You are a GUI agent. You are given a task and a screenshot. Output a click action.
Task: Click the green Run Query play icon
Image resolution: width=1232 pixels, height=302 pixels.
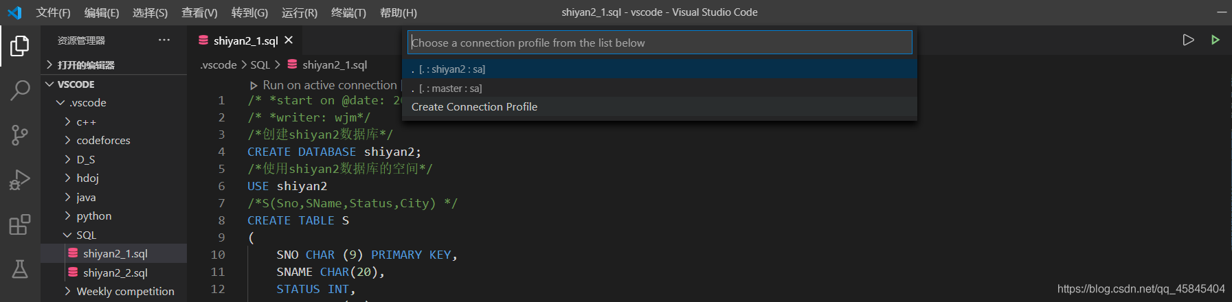tap(1215, 40)
